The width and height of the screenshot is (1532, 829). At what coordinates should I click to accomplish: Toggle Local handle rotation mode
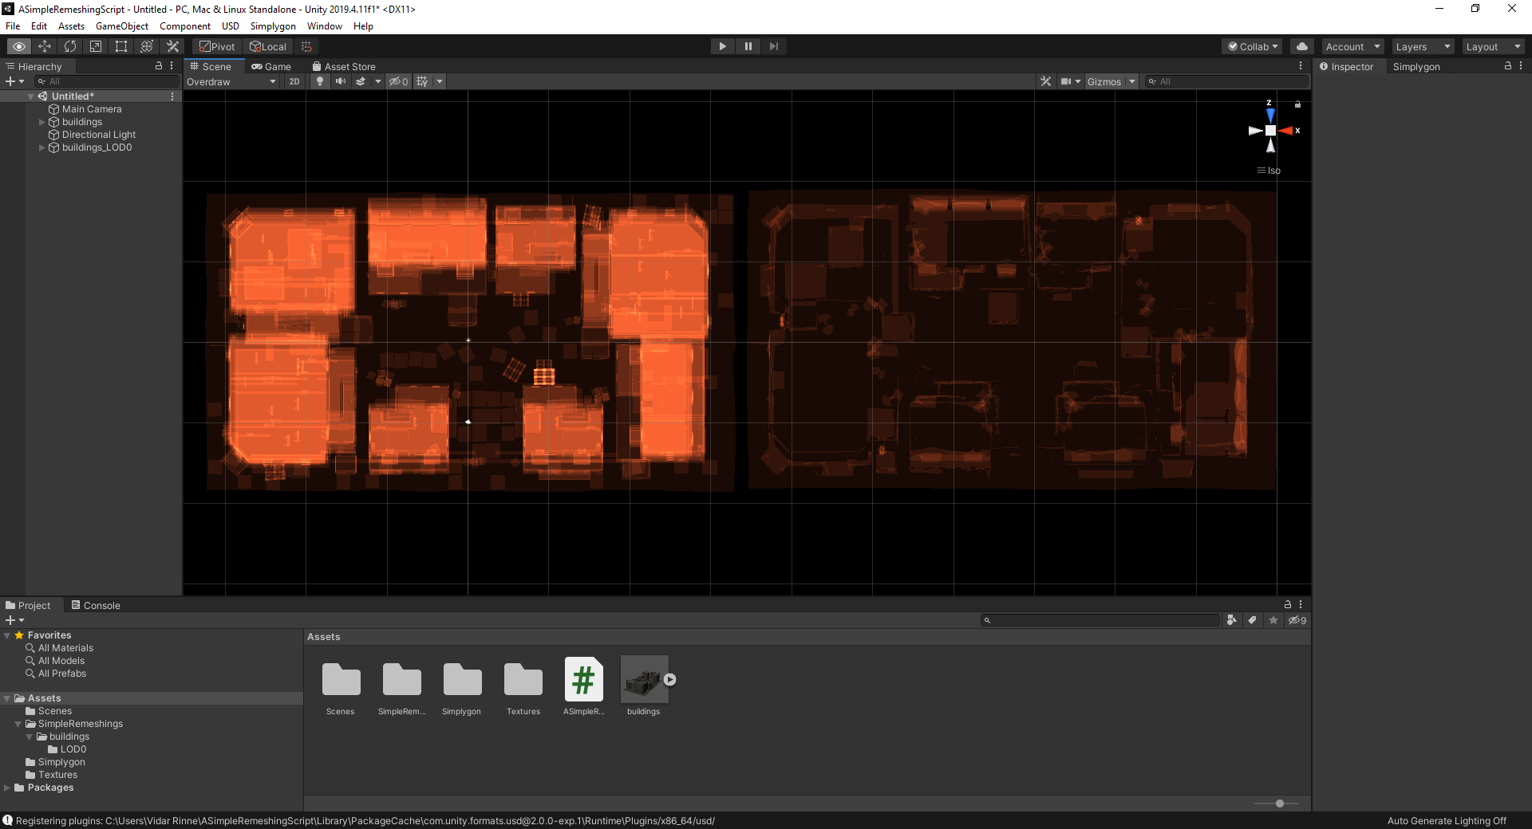268,46
